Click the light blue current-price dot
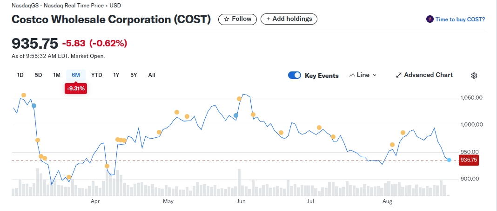497x211 pixels. tap(449, 160)
